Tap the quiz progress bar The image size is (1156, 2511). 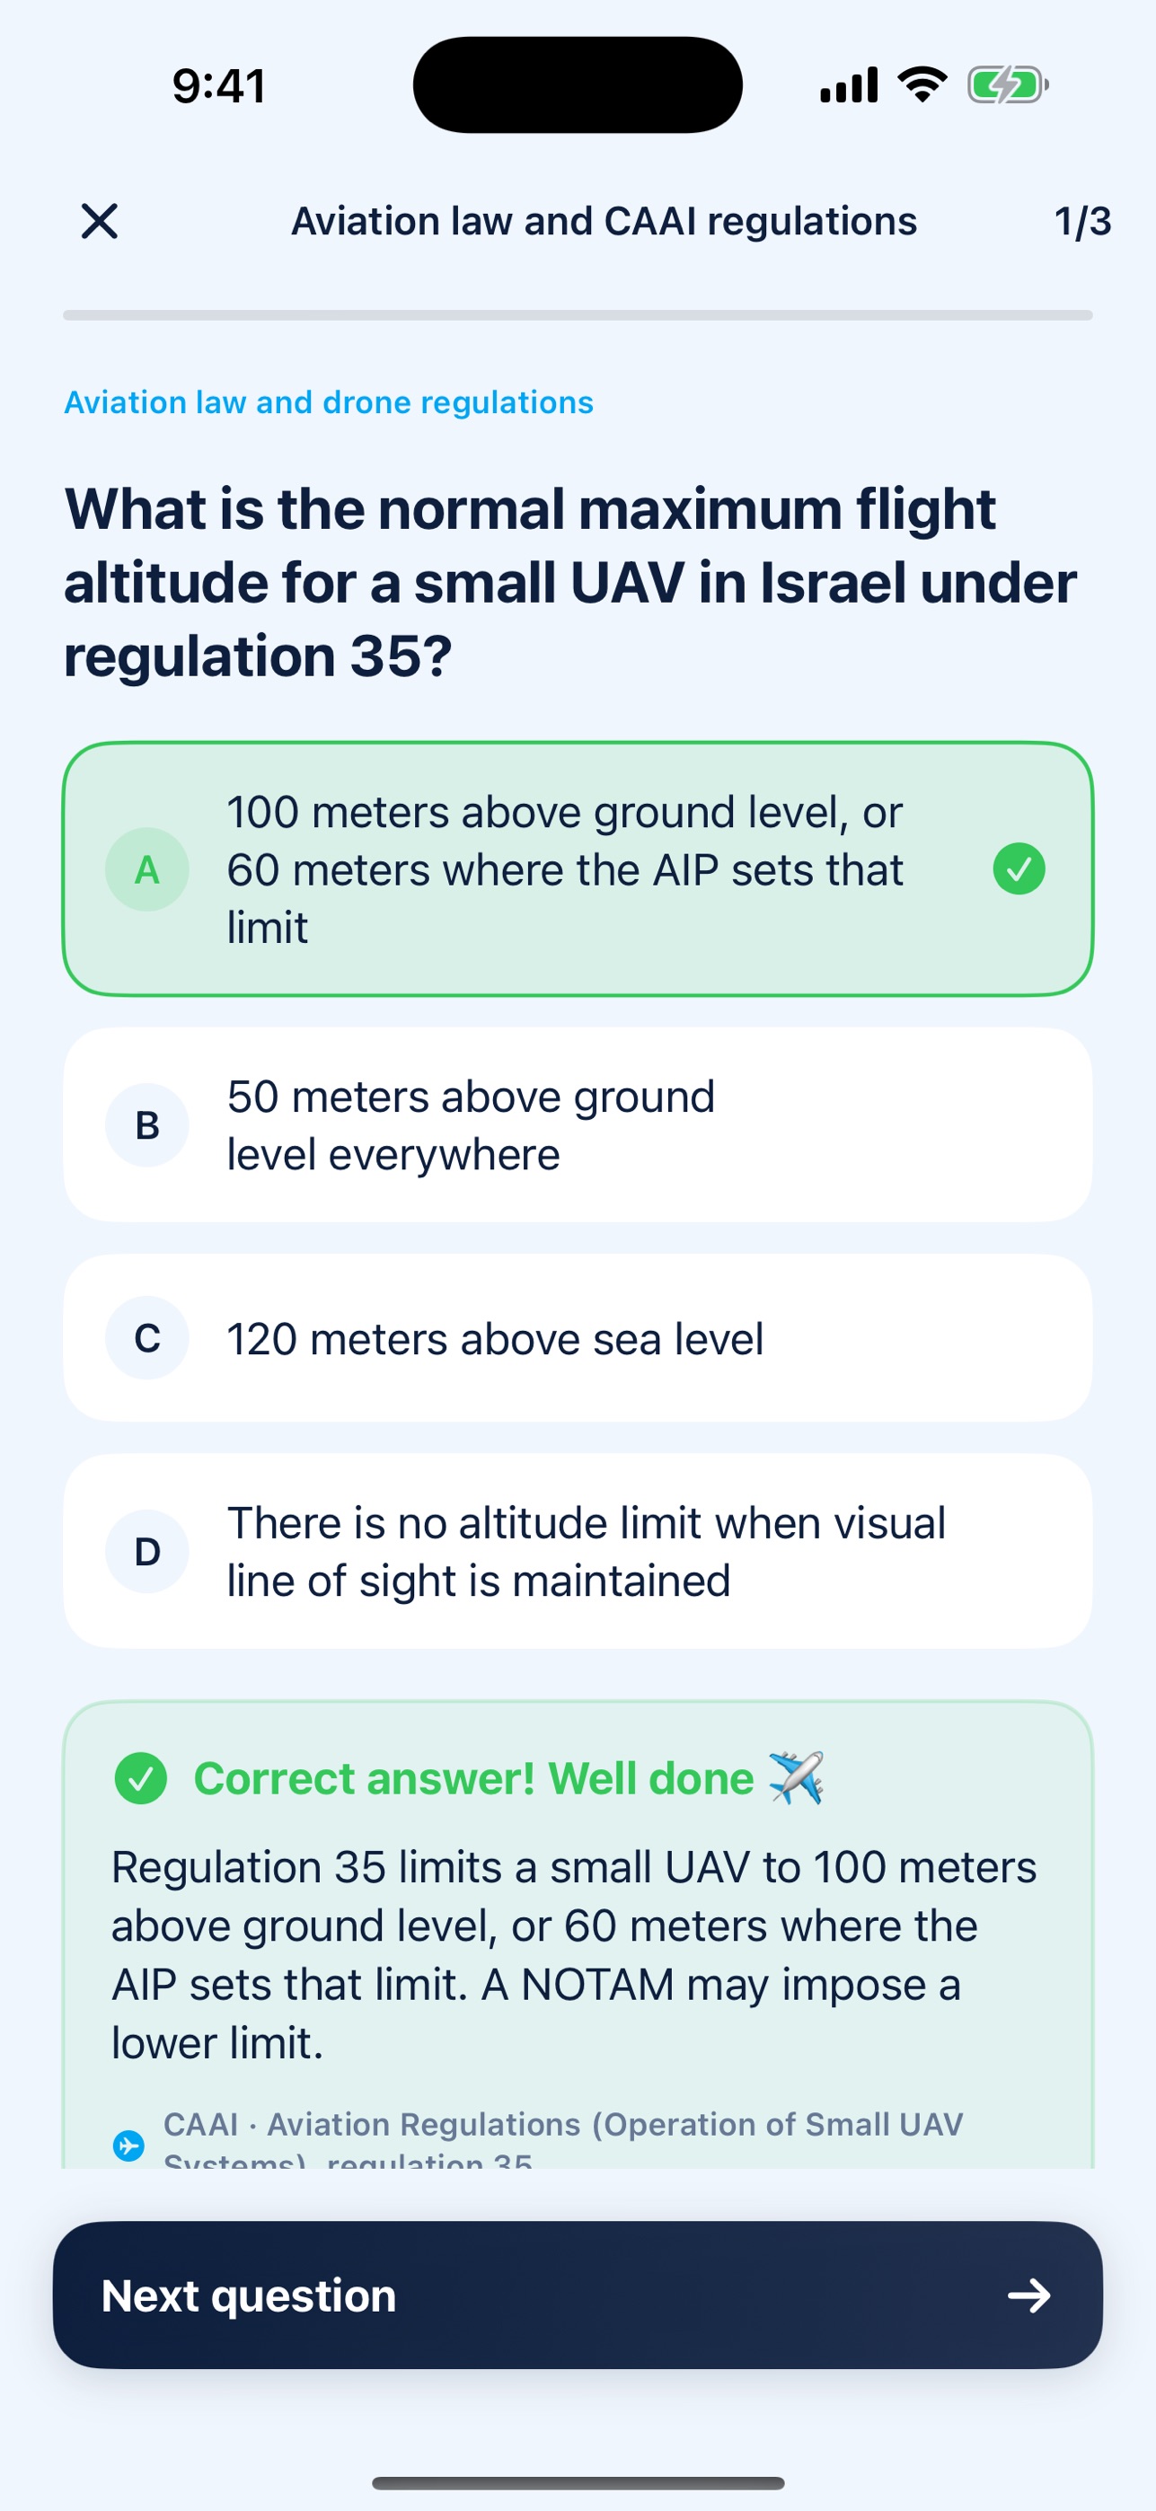point(578,315)
